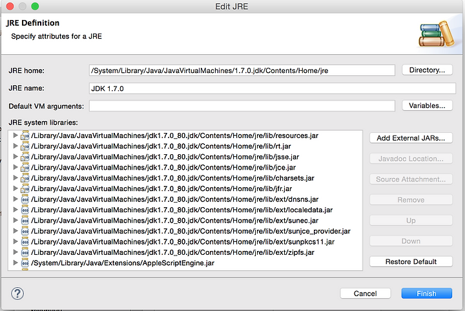Screen dimensions: 465x311
Task: Click the jar icon beside zipfs.jar
Action: coord(25,252)
